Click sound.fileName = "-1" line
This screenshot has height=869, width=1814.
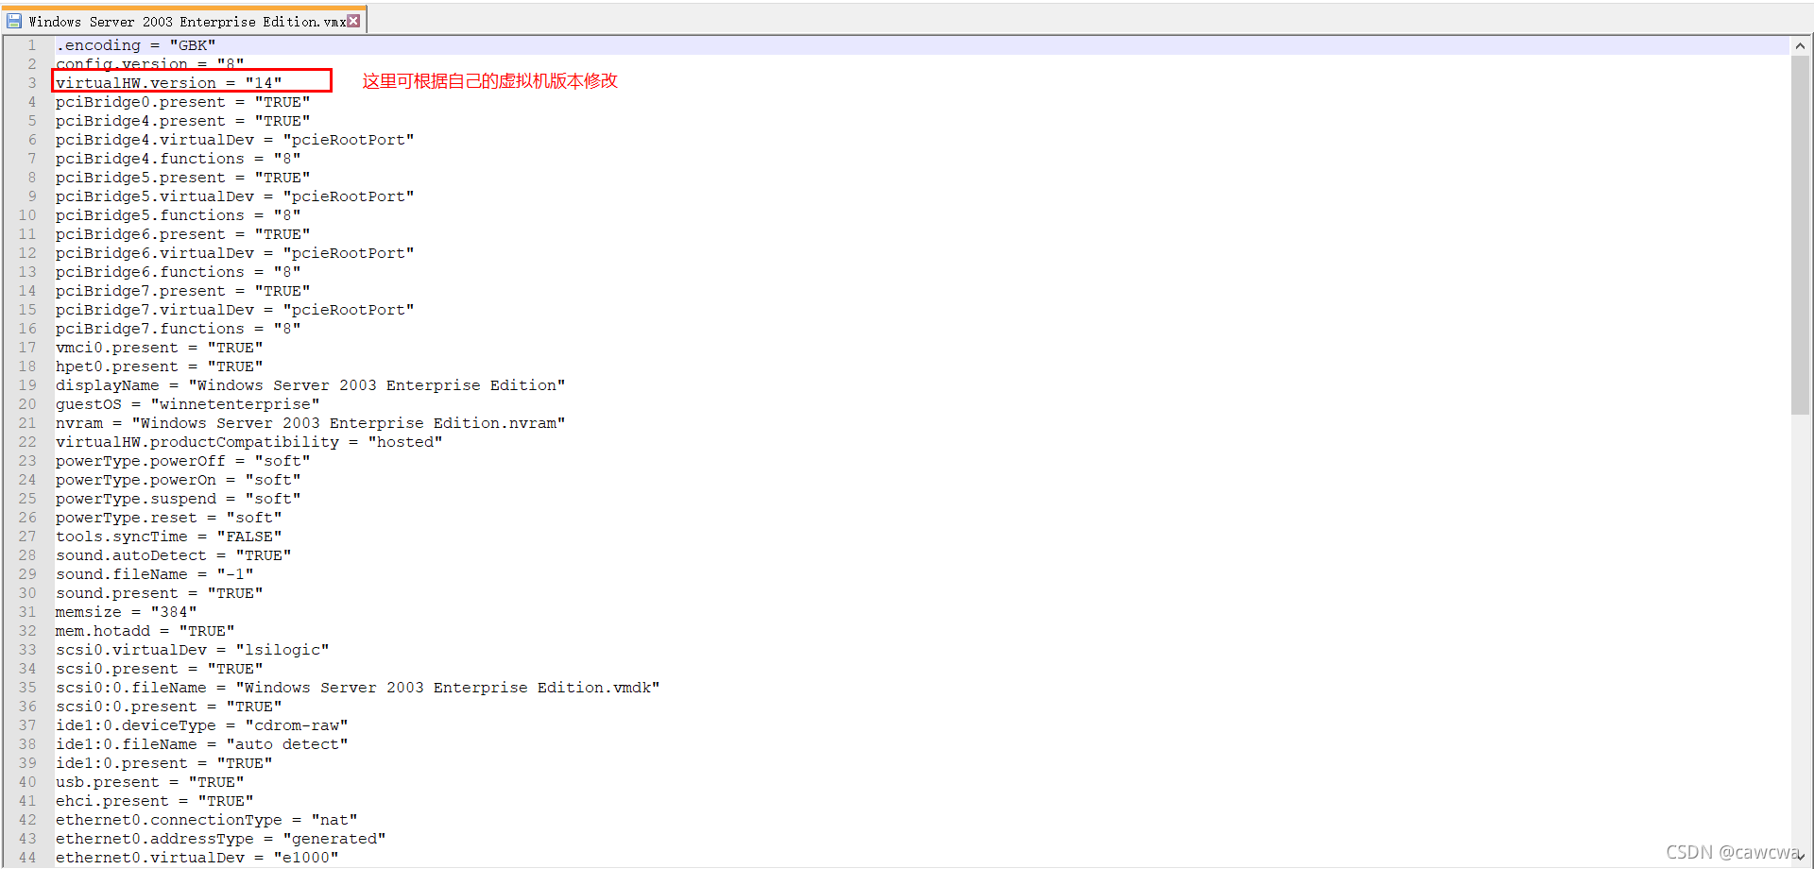pyautogui.click(x=154, y=574)
